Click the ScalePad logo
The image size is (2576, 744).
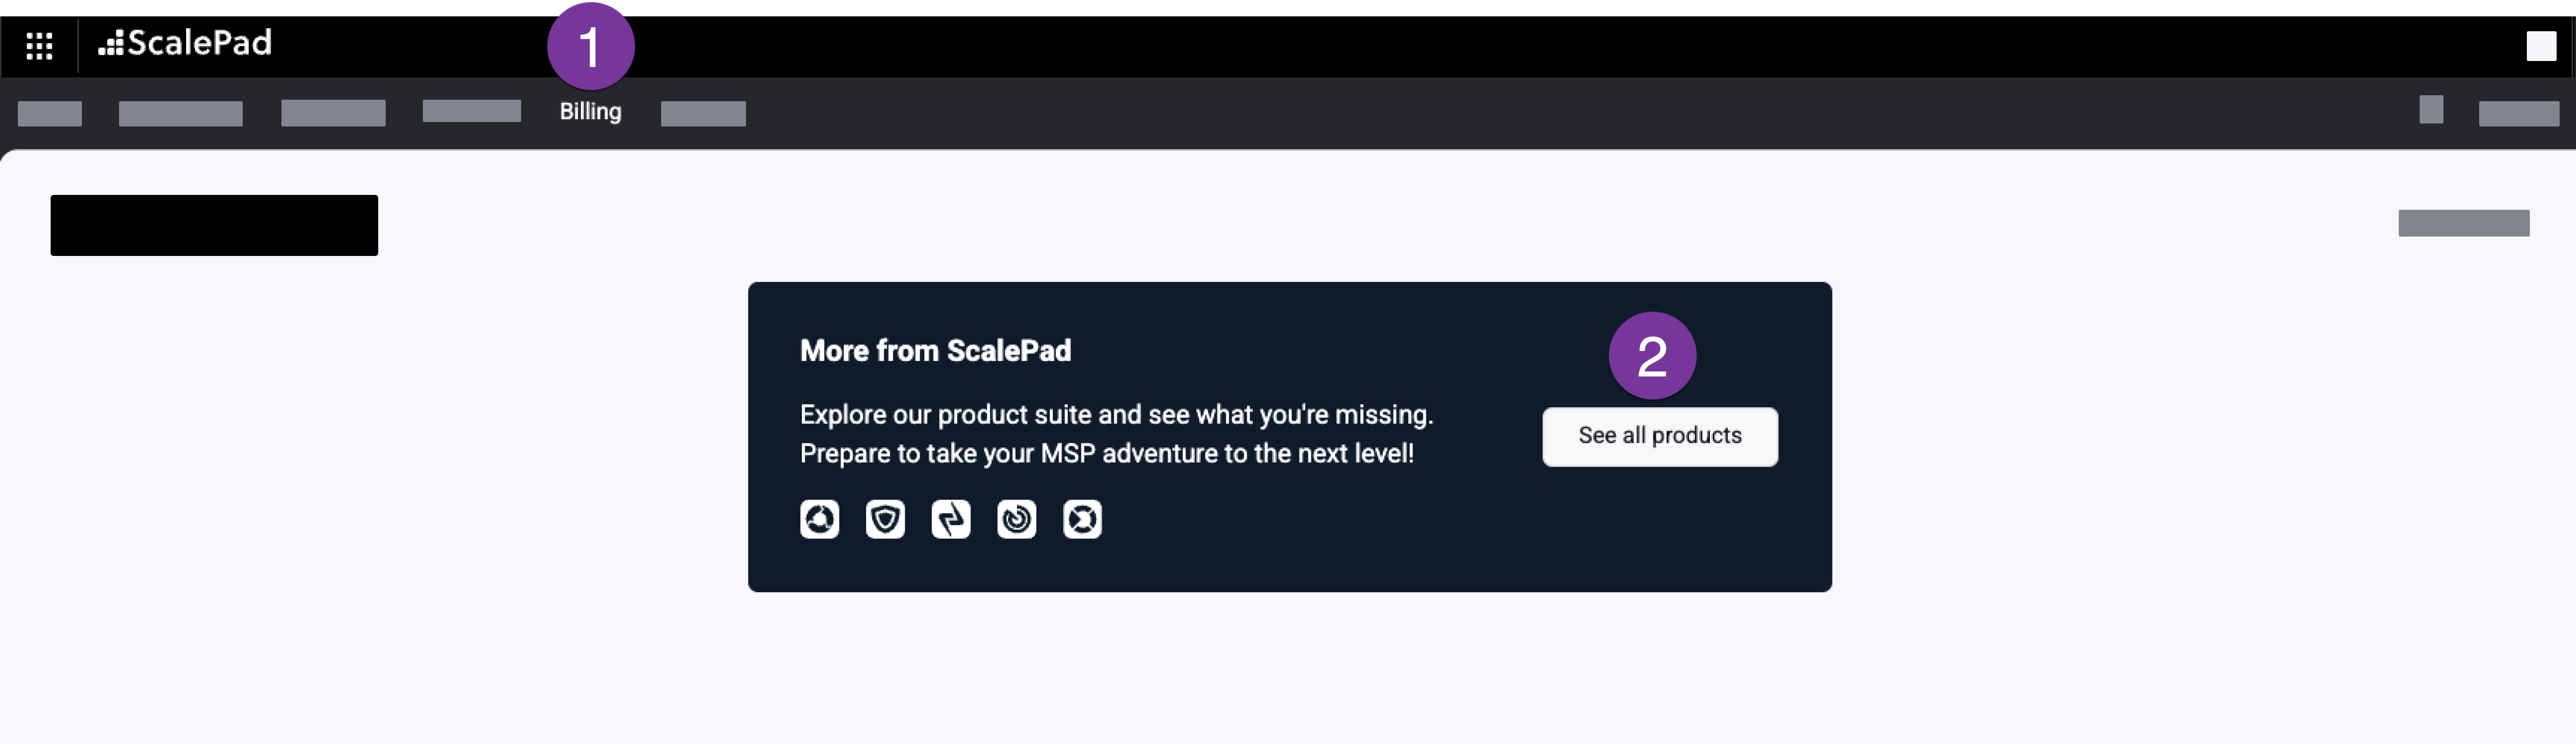(x=185, y=43)
